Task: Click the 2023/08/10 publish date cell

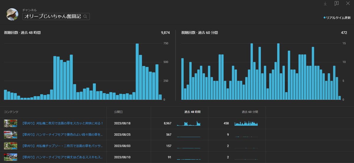Action: (x=122, y=157)
